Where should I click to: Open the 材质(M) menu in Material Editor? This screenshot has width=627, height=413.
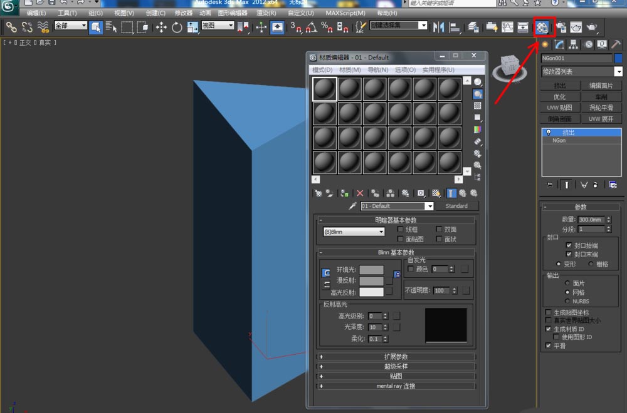[x=350, y=70]
